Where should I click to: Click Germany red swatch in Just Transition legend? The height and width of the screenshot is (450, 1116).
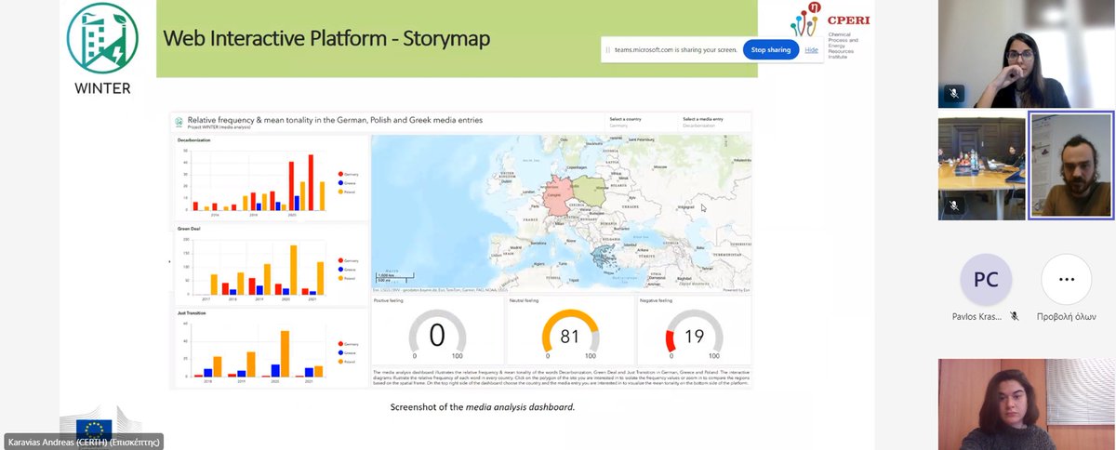(340, 345)
